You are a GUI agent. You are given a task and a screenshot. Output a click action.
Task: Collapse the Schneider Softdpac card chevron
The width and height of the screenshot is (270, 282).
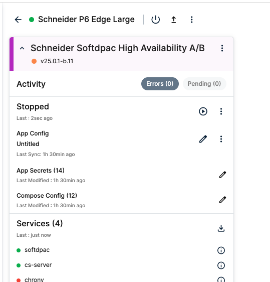coord(22,48)
